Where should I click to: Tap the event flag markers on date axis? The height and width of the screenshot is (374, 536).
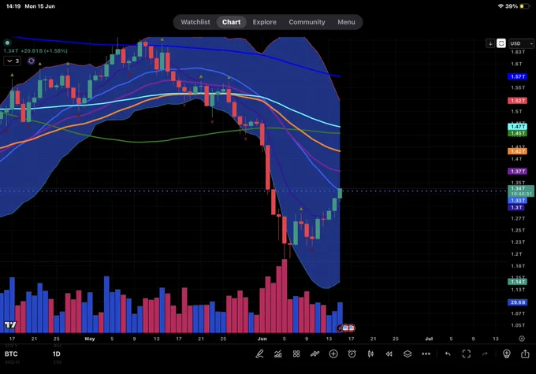(x=348, y=328)
